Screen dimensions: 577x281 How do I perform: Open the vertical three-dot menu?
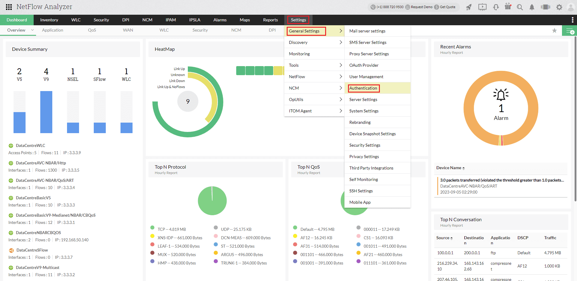click(572, 20)
